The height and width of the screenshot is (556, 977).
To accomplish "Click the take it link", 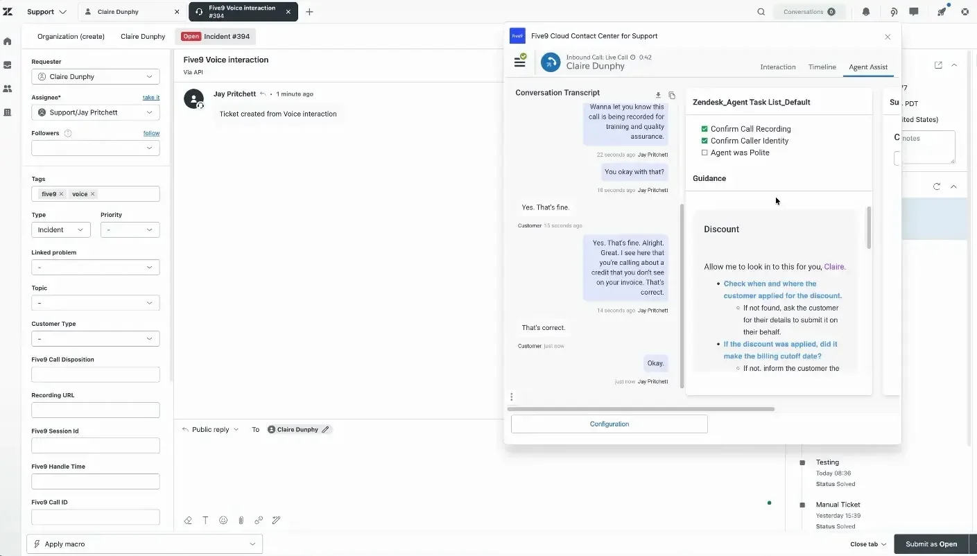I will tap(151, 98).
